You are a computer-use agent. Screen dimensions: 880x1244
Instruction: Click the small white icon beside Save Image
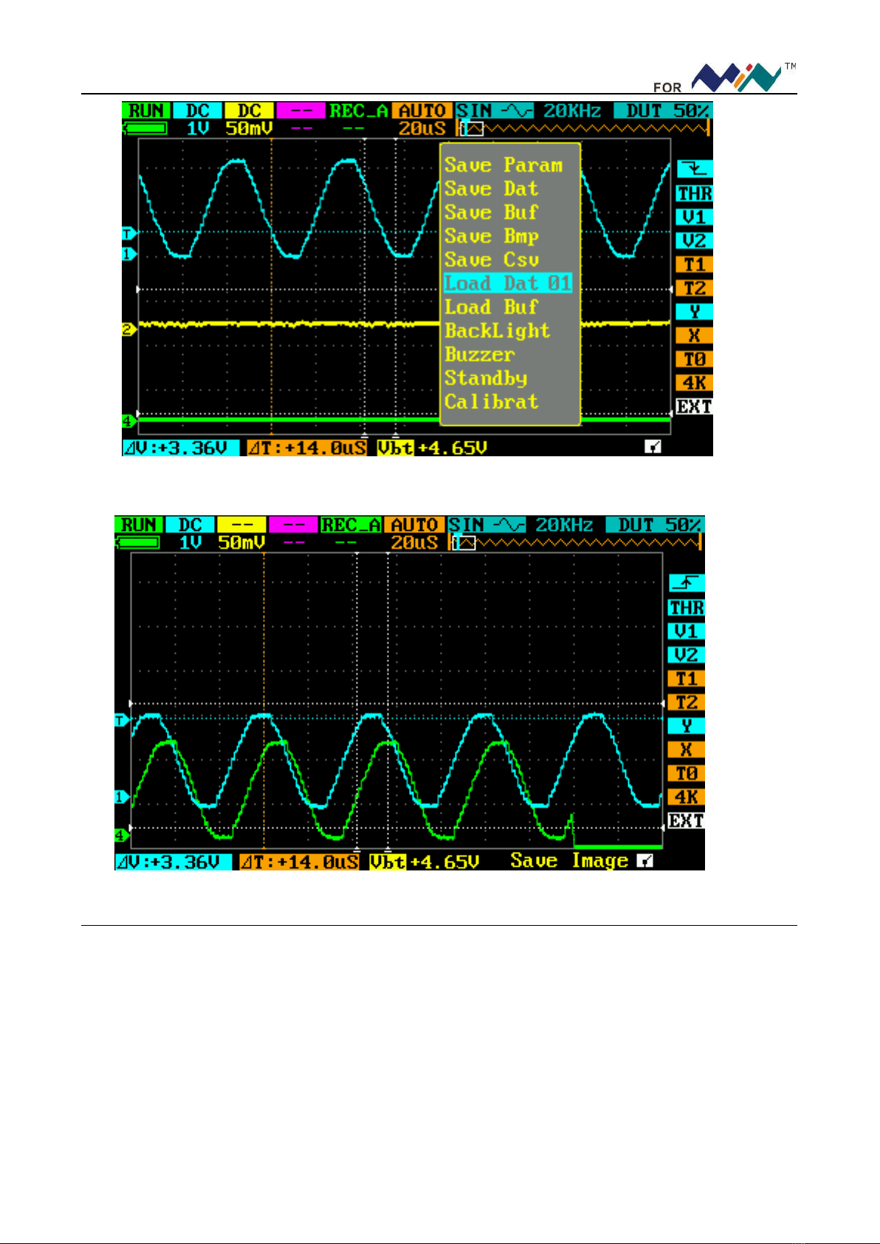(644, 861)
